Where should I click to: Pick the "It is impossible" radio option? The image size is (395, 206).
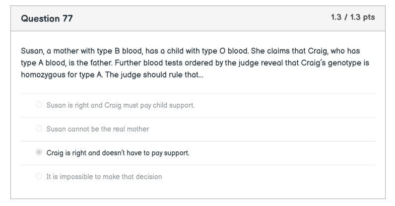point(39,176)
